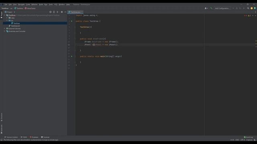The height and width of the screenshot is (144, 257).
Task: Hide the Project tool window
Action: coord(65,12)
